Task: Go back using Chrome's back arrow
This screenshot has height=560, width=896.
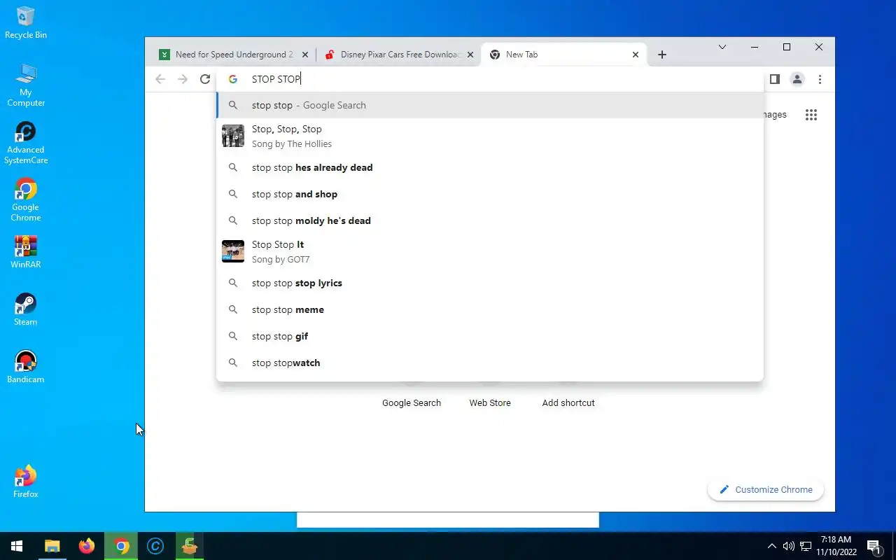Action: pyautogui.click(x=160, y=79)
